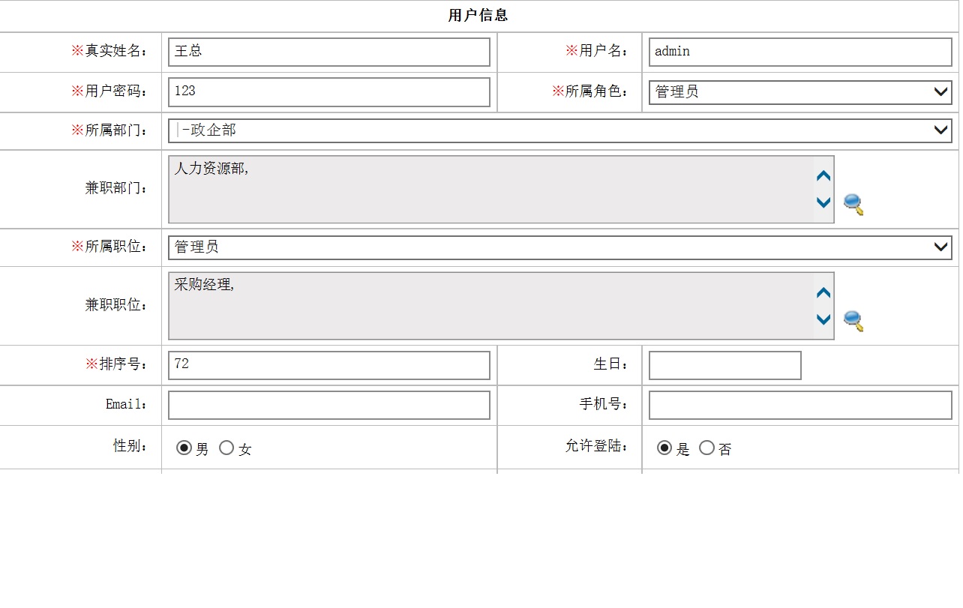Click the empty 手机号 input field
The height and width of the screenshot is (608, 963).
click(x=800, y=406)
